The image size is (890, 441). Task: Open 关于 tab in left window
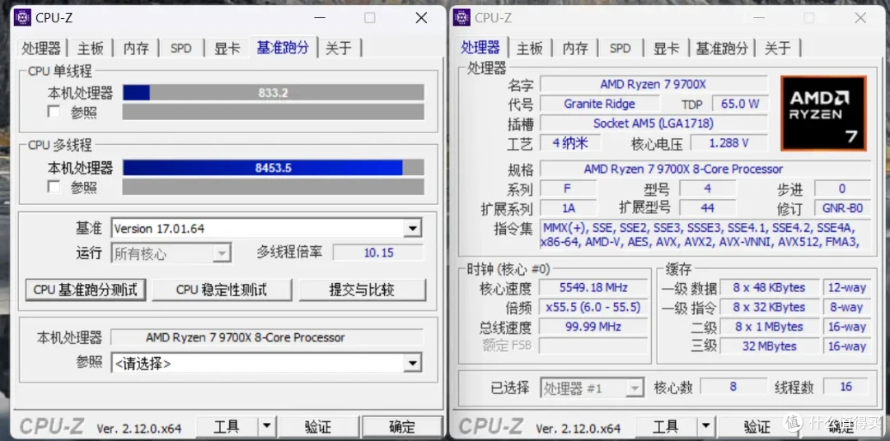tap(339, 49)
